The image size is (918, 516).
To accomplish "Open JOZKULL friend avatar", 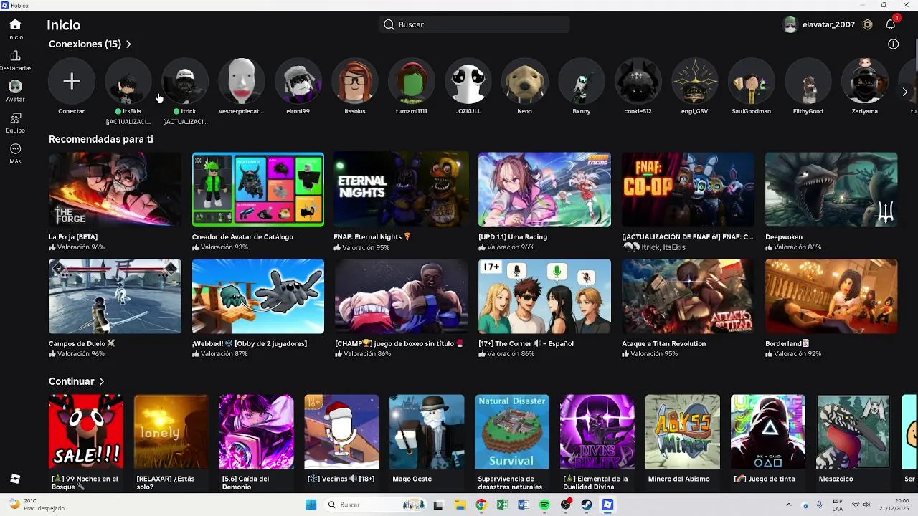I will 468,81.
